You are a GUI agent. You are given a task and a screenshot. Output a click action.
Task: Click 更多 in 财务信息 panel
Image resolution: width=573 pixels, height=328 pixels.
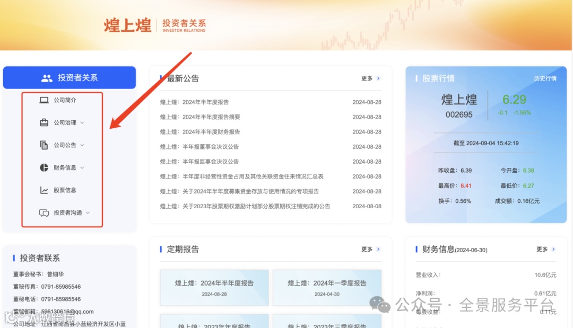(x=542, y=249)
